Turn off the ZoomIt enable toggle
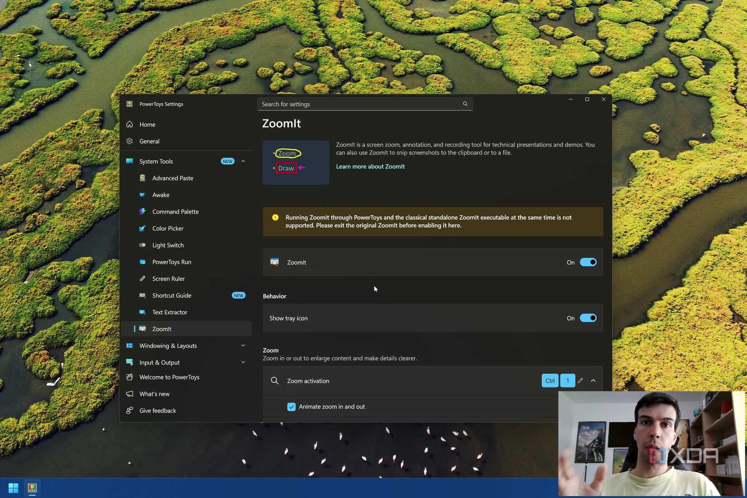Screen dimensions: 747x498 [588, 262]
